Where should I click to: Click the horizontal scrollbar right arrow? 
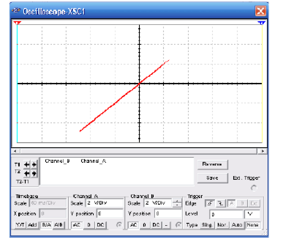[x=262, y=151]
